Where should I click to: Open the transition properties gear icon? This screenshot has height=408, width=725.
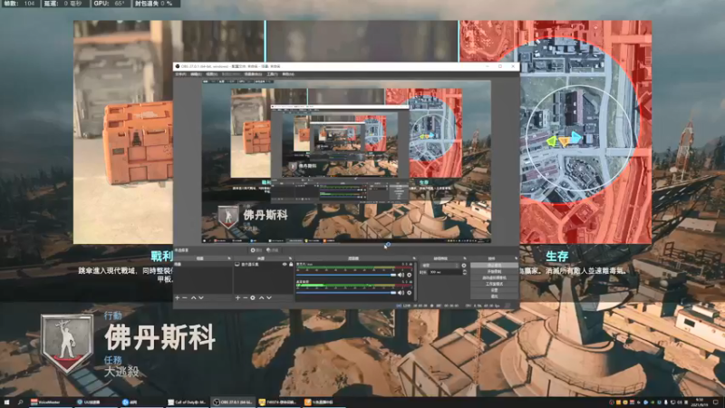[x=464, y=266]
